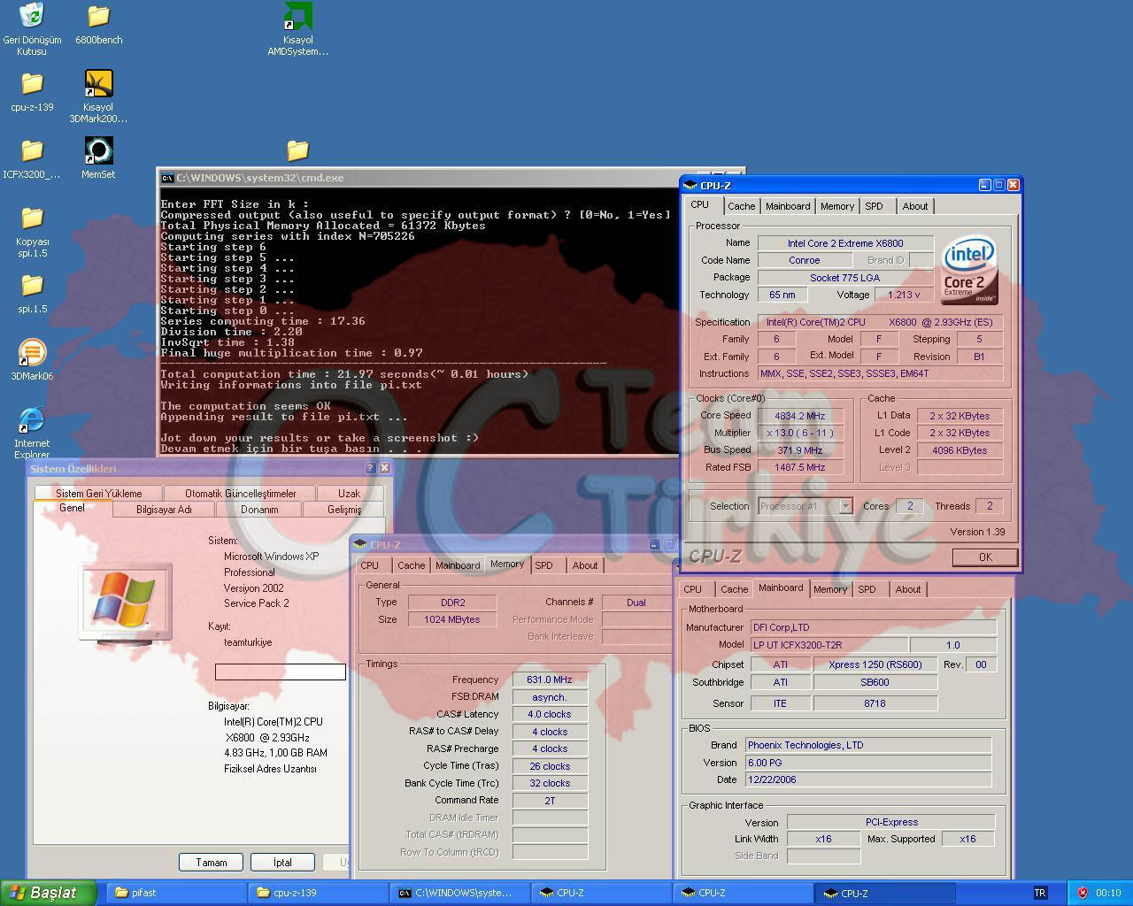Click the cmd.exe title bar icon
Image resolution: width=1133 pixels, height=906 pixels.
click(167, 178)
